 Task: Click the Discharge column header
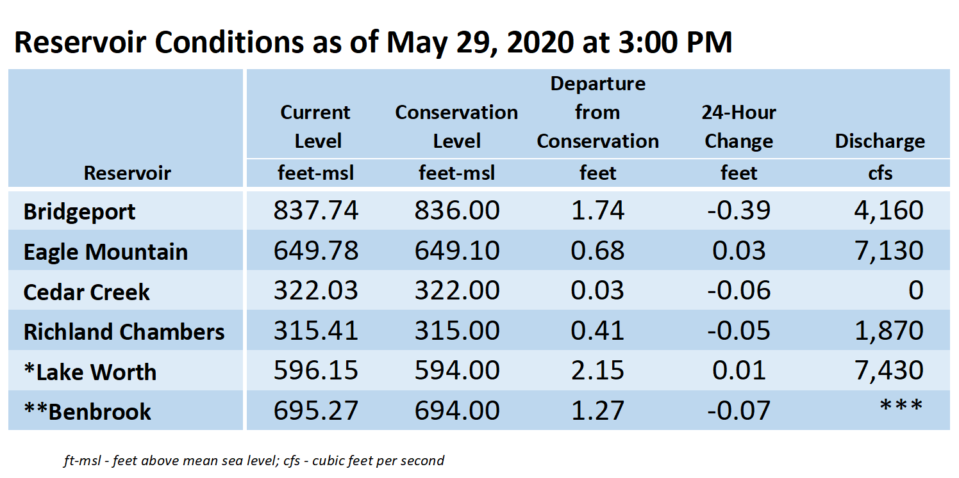[880, 141]
